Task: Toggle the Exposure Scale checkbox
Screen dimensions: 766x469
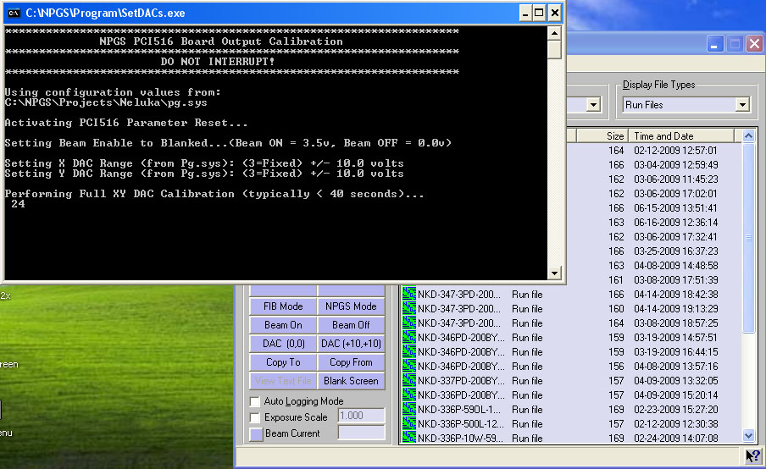Action: (256, 417)
